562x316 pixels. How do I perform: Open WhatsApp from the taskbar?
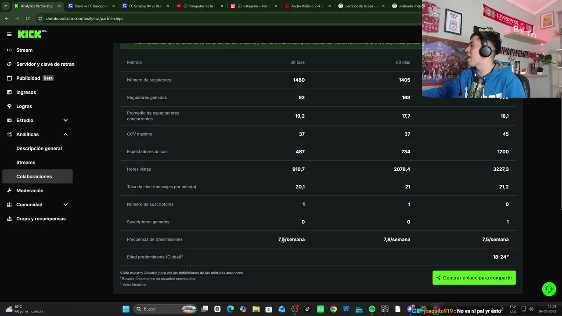click(321, 309)
